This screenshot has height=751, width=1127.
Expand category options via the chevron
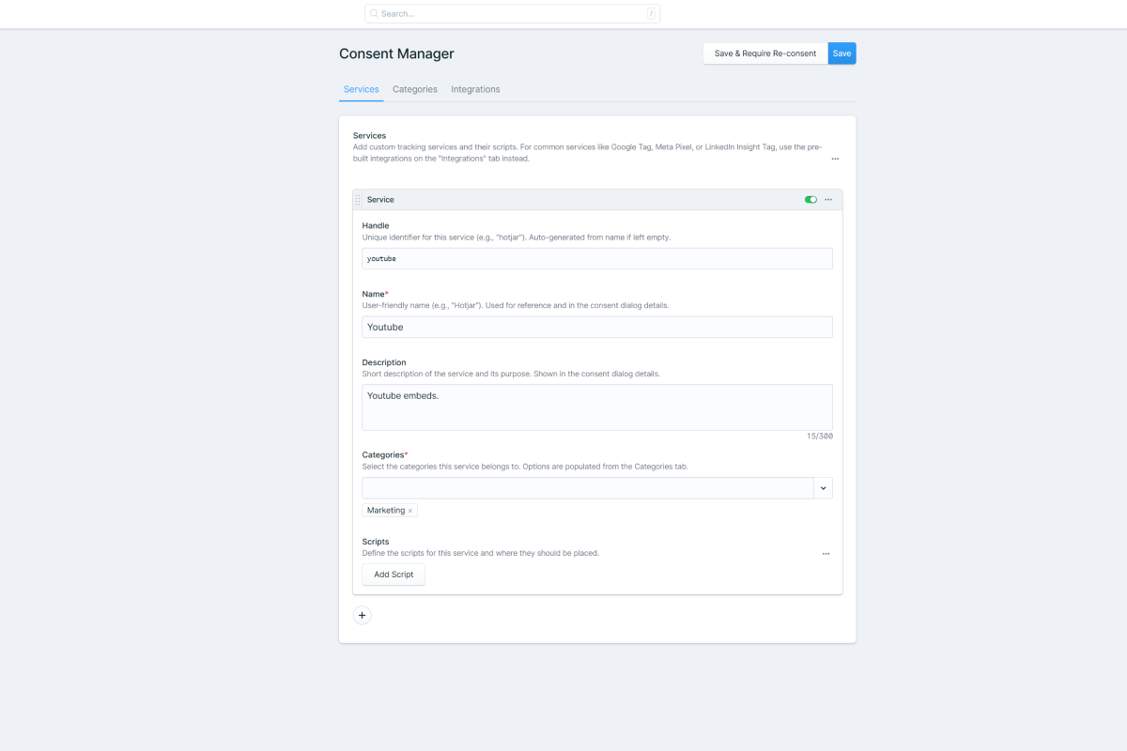[824, 487]
